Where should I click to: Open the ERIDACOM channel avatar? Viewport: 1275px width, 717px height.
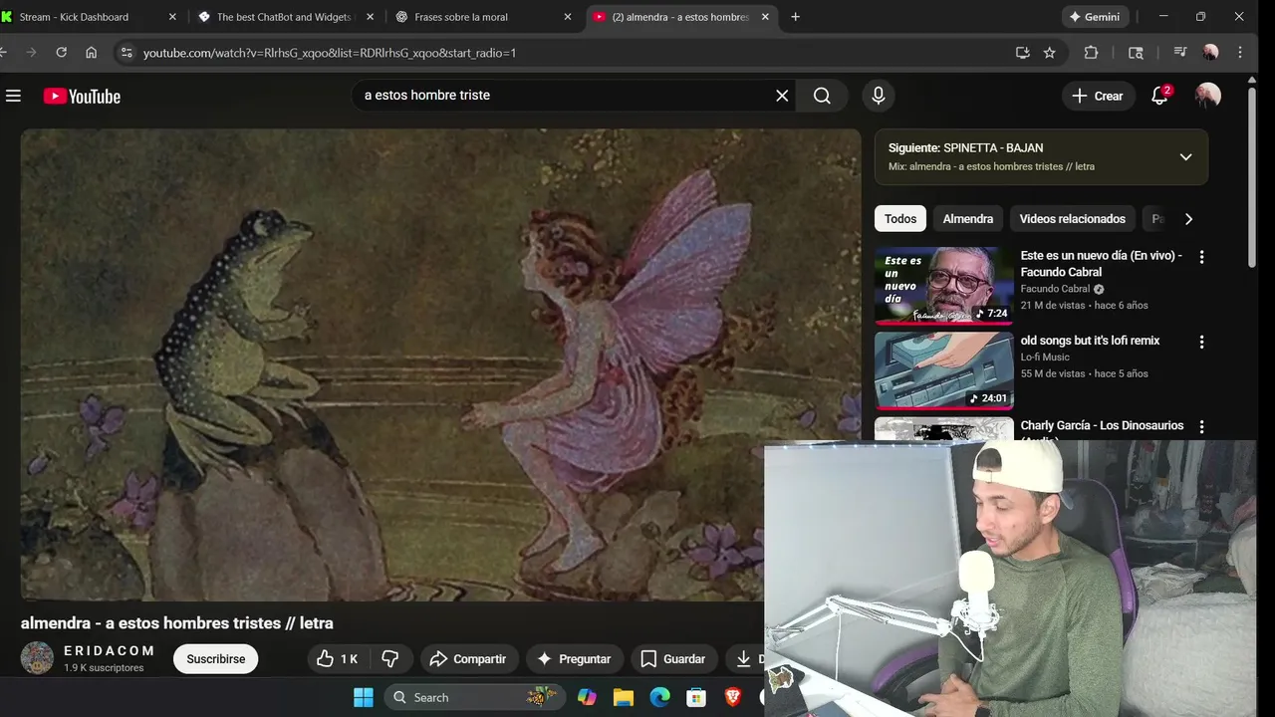click(x=37, y=658)
